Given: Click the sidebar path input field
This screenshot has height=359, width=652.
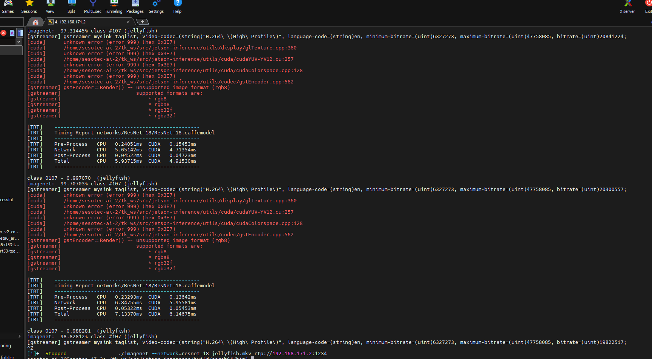Looking at the screenshot, I should coord(8,42).
